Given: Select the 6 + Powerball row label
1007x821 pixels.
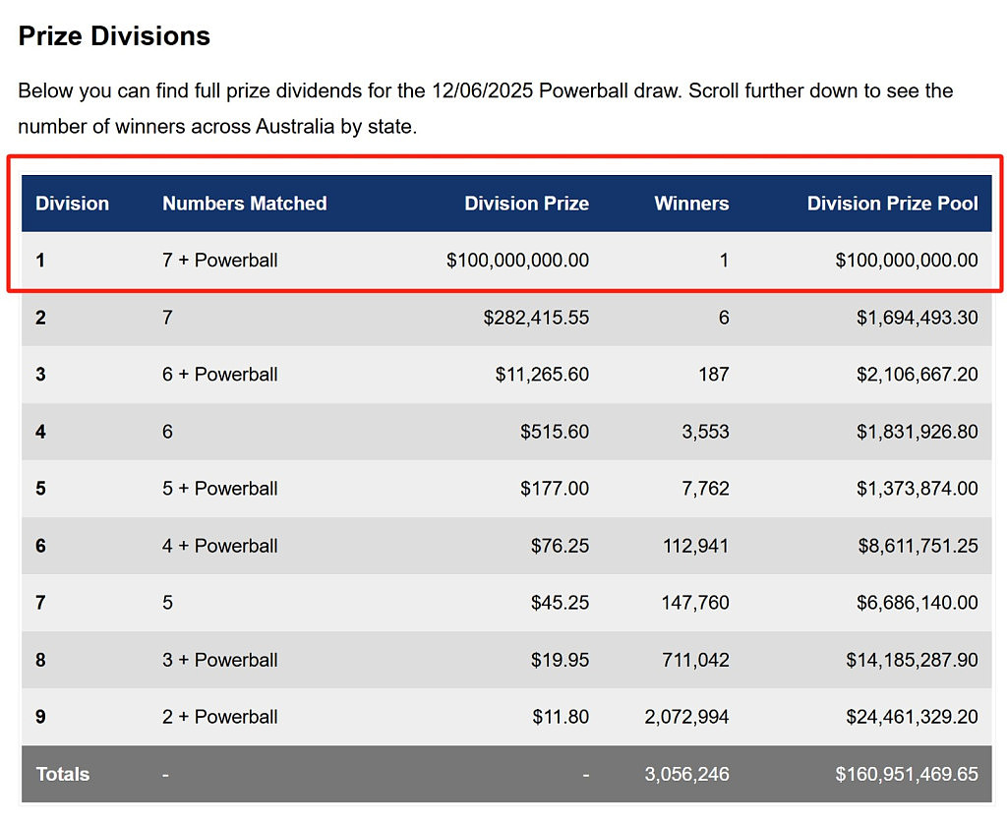Looking at the screenshot, I should pos(219,375).
